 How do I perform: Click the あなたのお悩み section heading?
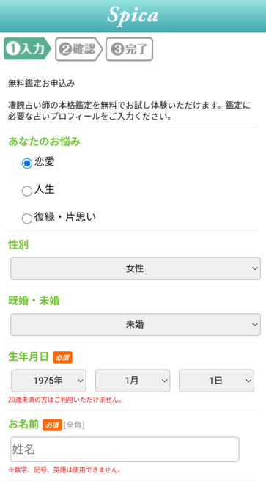point(44,142)
